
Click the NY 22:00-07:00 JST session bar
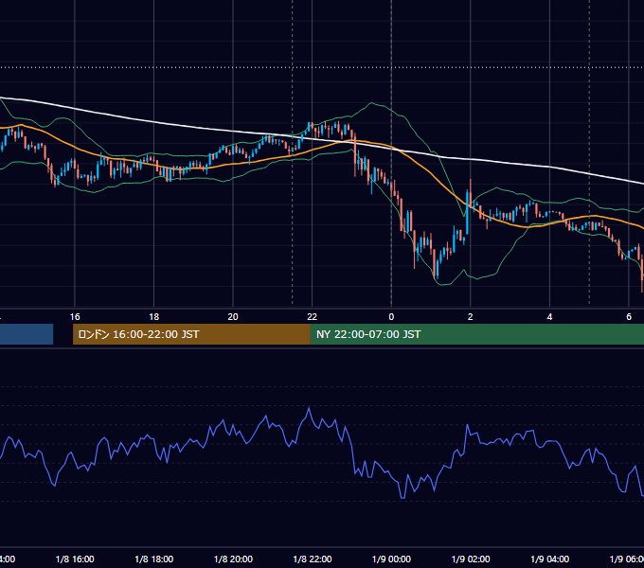pos(476,334)
